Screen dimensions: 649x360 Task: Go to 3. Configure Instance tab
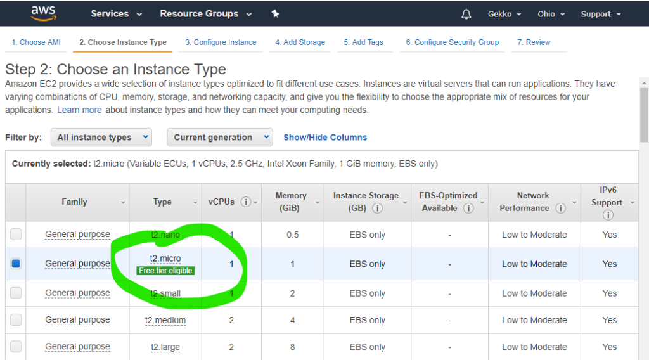221,42
